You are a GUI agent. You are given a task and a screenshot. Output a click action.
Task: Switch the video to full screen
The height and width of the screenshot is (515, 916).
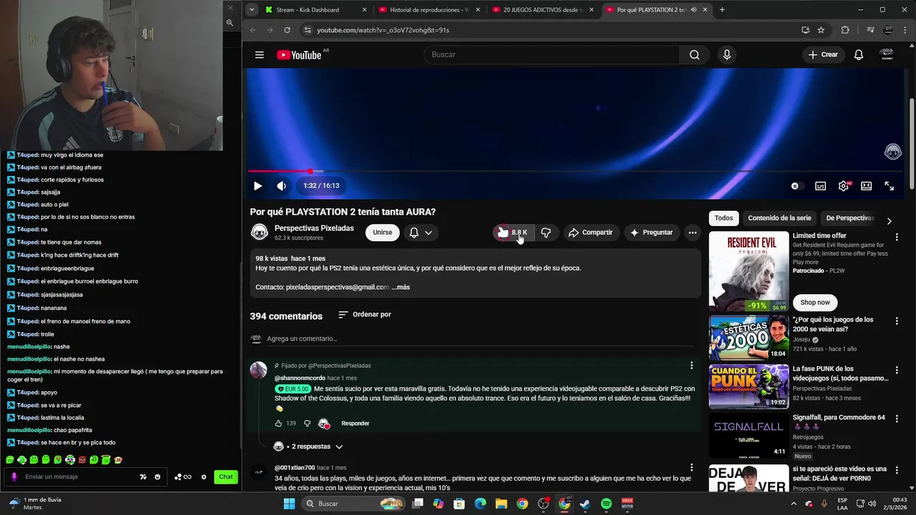pyautogui.click(x=889, y=186)
